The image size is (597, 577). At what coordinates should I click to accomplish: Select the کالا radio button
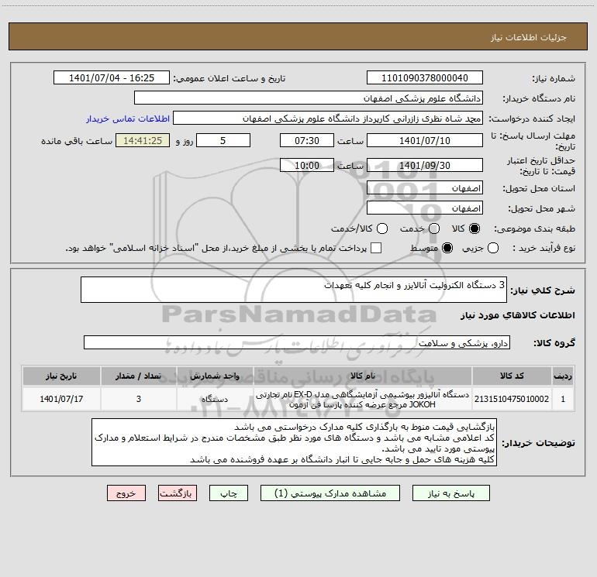(474, 228)
